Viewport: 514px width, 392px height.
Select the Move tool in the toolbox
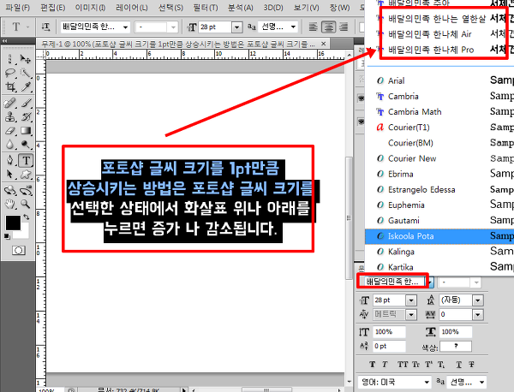25,59
